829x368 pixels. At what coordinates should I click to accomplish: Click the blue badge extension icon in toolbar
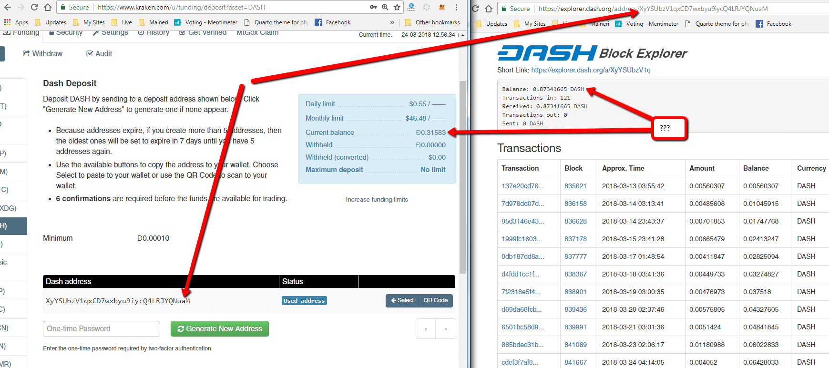click(411, 7)
